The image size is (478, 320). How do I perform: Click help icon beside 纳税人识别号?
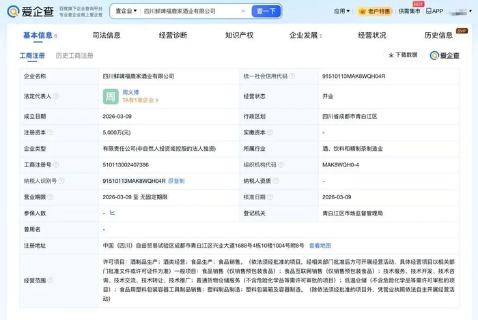(61, 181)
